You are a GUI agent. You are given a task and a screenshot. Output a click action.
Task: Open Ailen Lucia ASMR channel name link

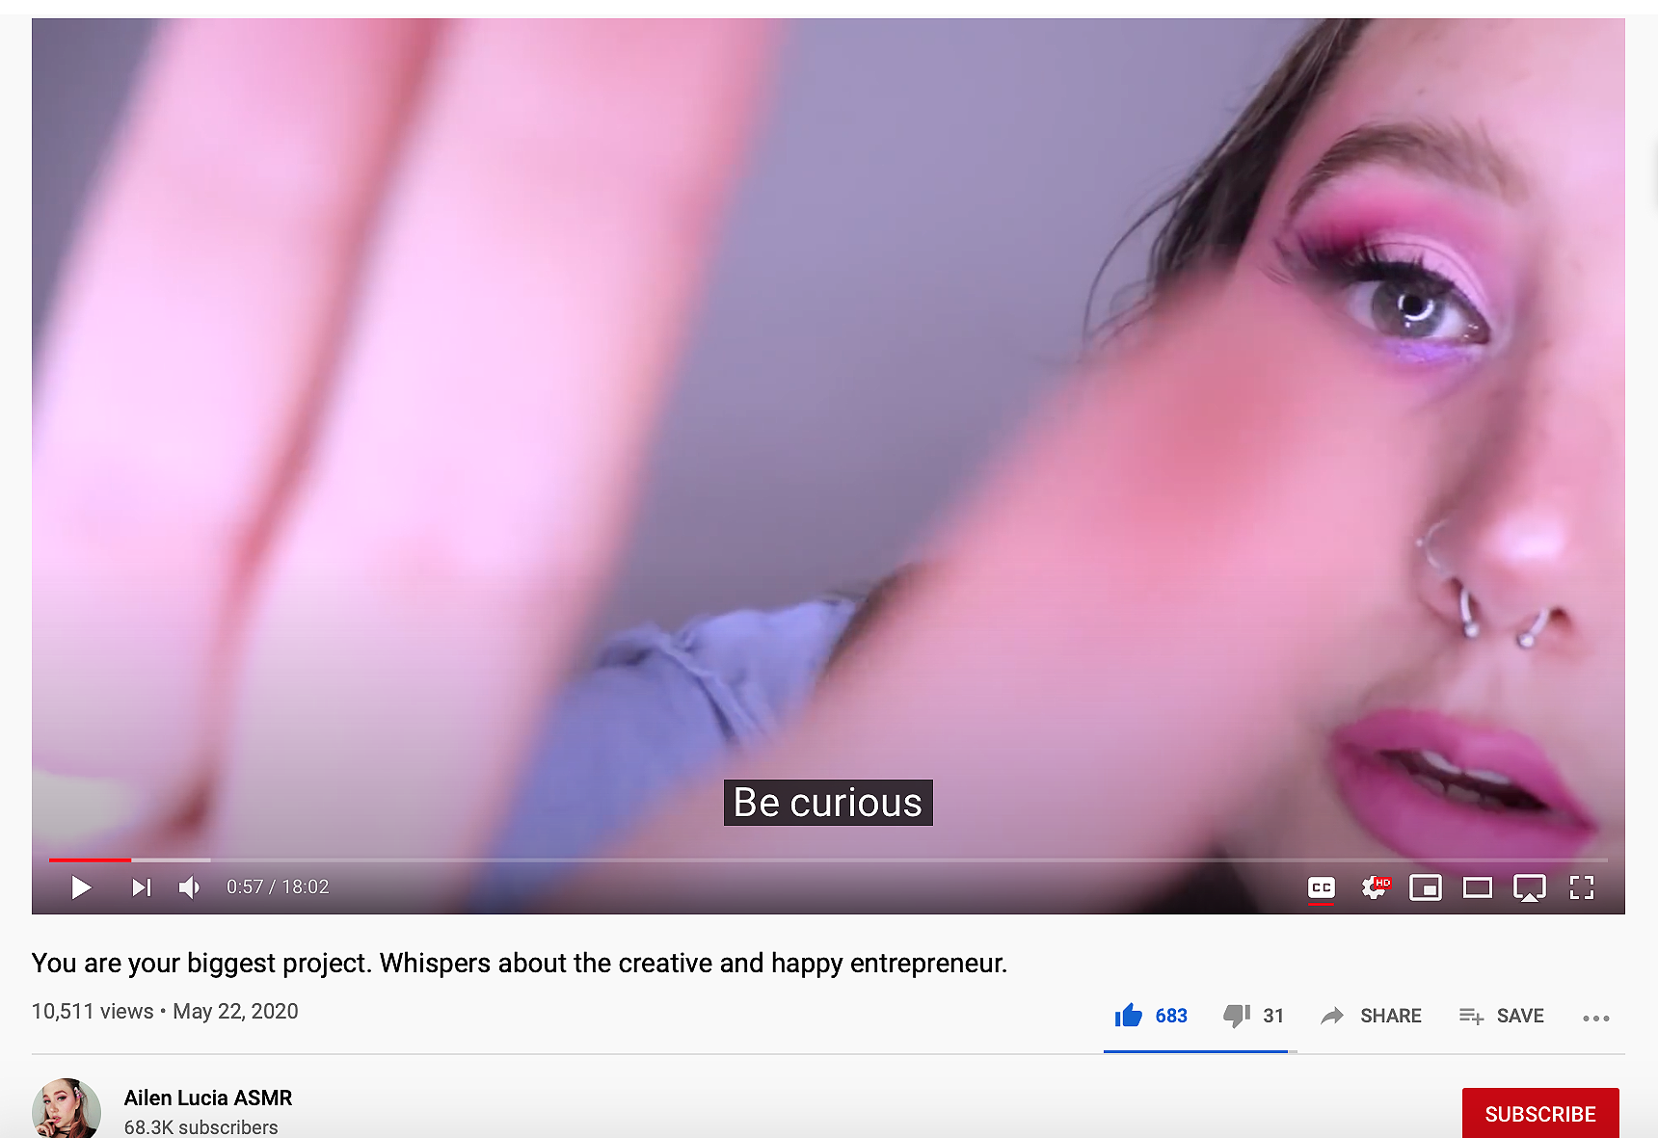pos(208,1098)
